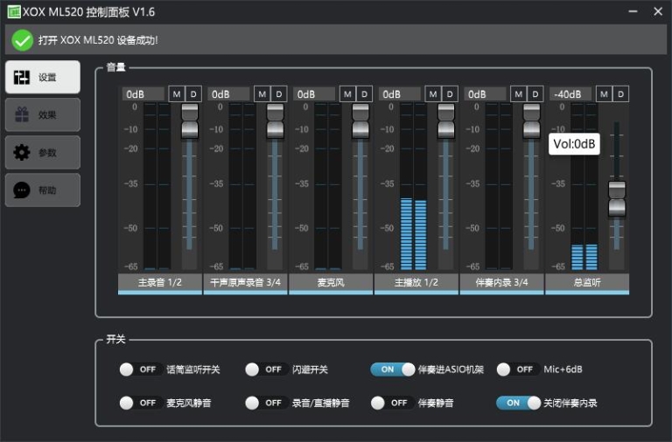Turn off 伴奏进ASIO机架 switch
Viewport: 672px width, 442px height.
click(x=393, y=369)
